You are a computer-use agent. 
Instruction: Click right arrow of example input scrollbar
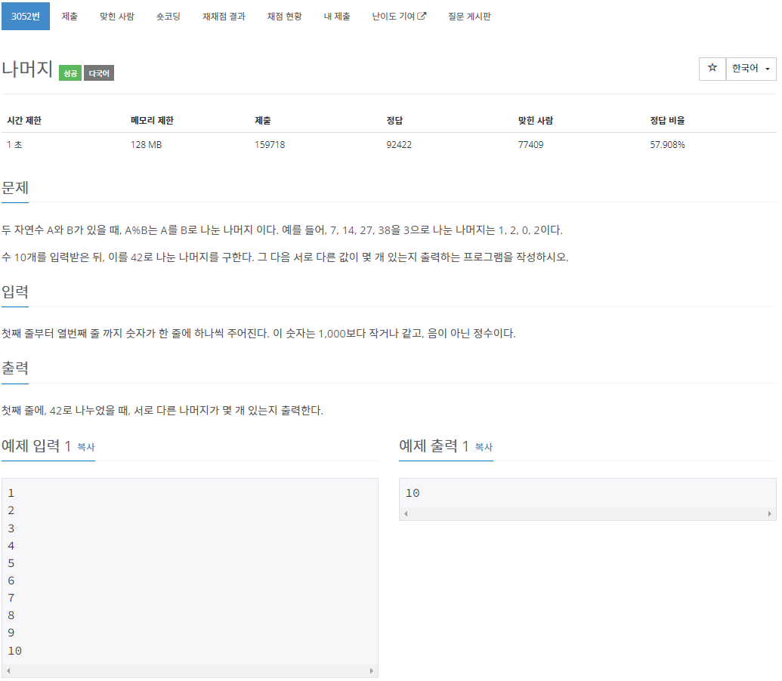click(372, 670)
